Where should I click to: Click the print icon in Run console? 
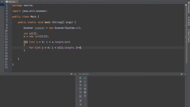[85, 92]
